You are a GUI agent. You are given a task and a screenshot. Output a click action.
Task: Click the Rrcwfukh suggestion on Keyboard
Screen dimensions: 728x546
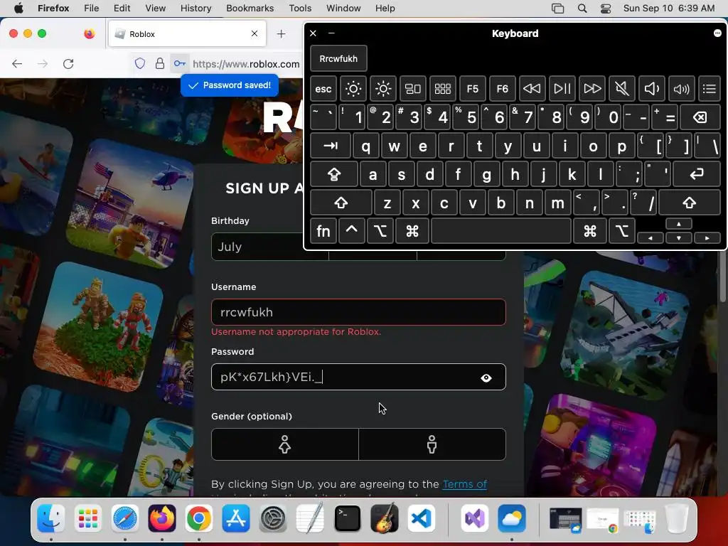[x=338, y=58]
